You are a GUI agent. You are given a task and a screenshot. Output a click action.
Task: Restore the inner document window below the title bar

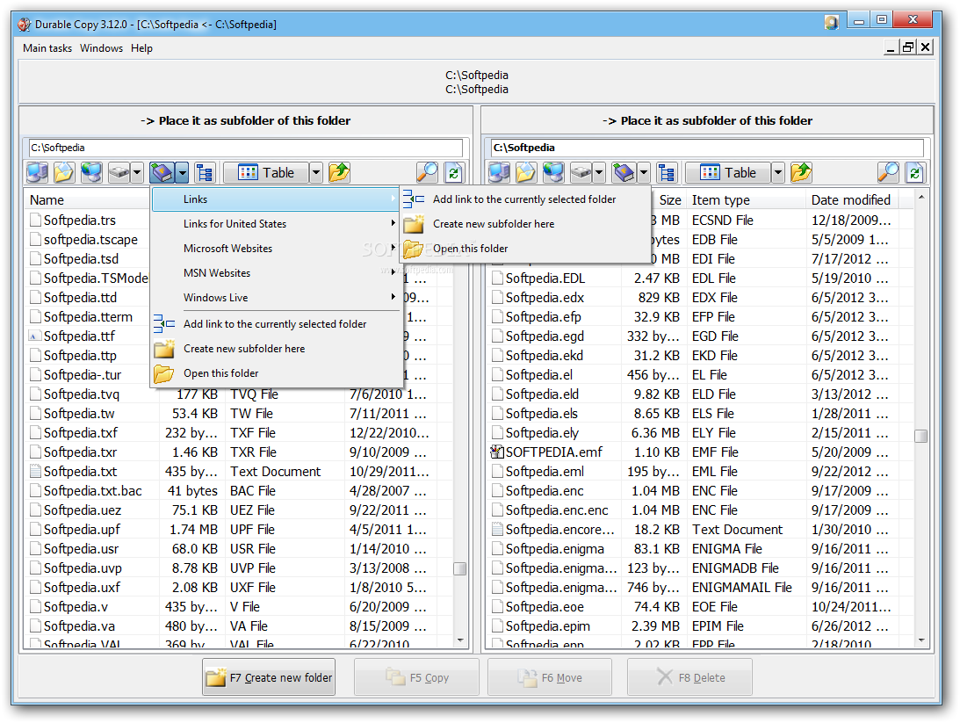click(x=908, y=47)
